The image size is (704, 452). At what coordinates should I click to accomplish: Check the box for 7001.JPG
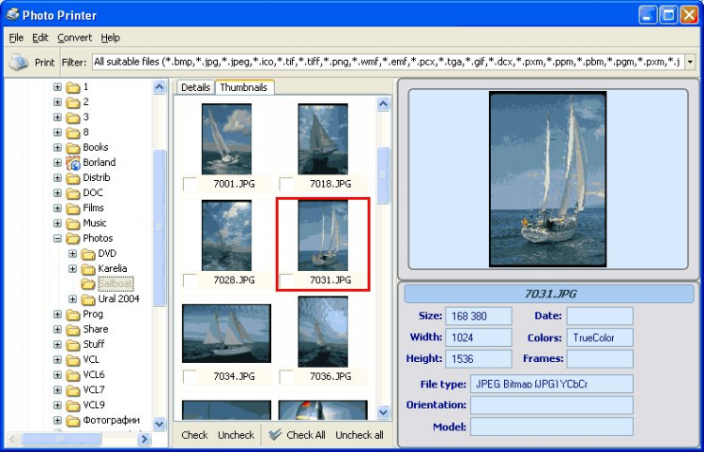190,185
